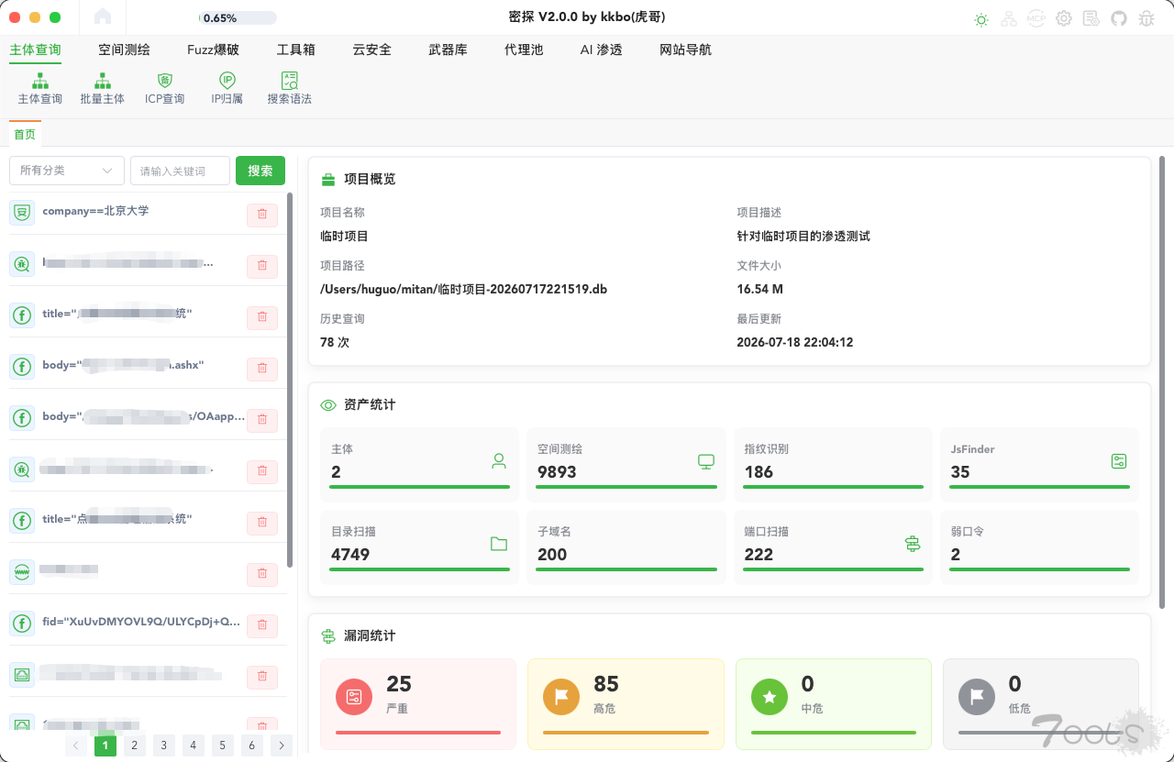1174x762 pixels.
Task: Select the 批量主体 toolbar icon
Action: (103, 89)
